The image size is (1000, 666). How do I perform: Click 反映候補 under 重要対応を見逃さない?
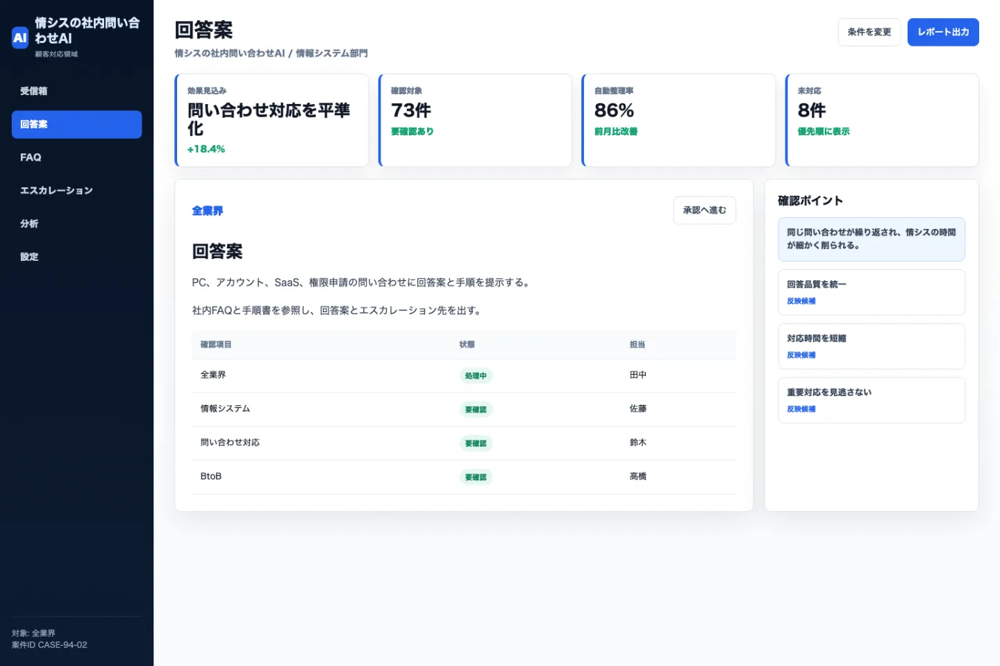click(801, 409)
